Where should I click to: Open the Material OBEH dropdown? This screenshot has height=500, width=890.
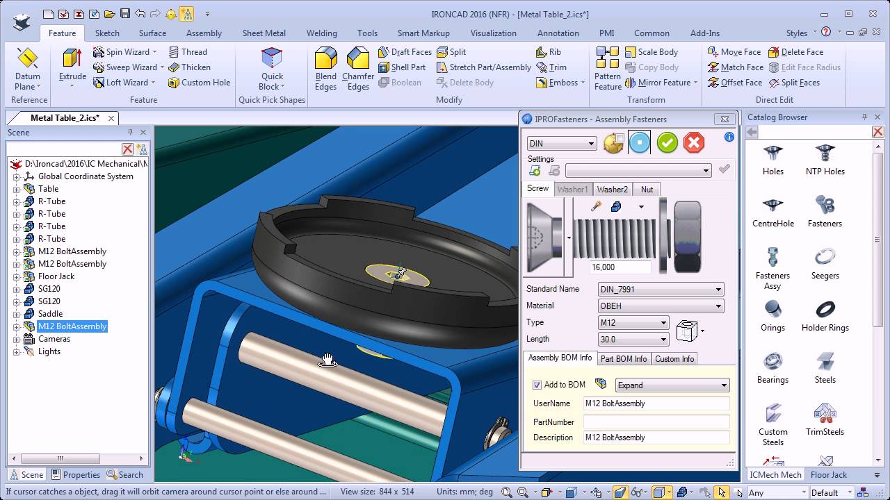click(661, 306)
